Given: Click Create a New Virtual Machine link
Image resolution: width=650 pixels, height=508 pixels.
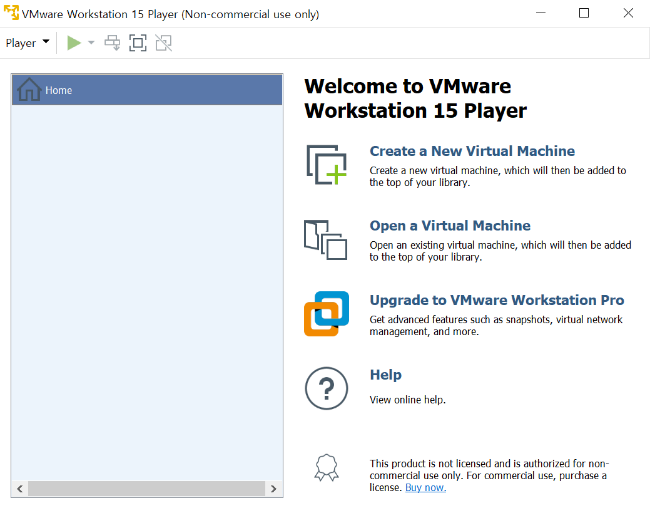Looking at the screenshot, I should click(x=472, y=151).
